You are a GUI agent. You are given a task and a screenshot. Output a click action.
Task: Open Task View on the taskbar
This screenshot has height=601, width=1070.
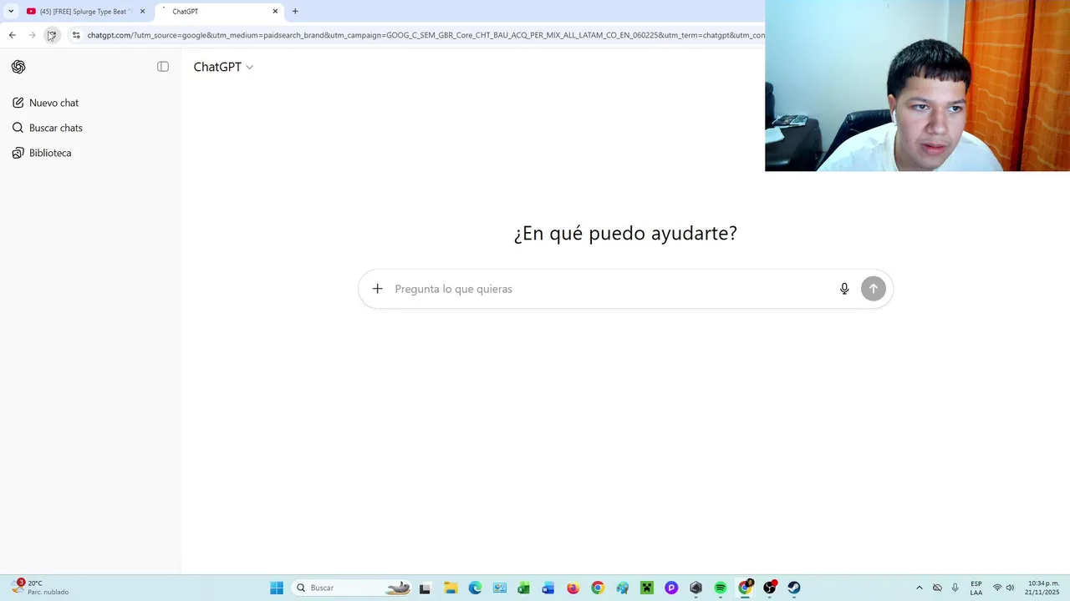[x=425, y=588]
